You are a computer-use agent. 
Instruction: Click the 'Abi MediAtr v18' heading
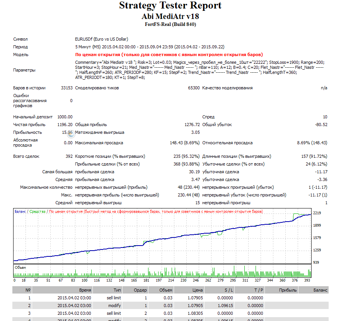coord(170,17)
